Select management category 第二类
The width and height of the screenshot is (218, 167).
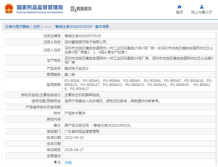[70, 75]
